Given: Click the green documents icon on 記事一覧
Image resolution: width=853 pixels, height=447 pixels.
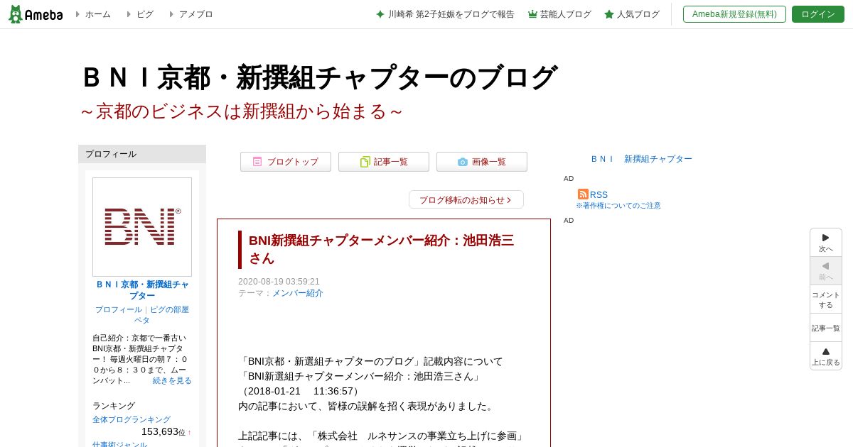Looking at the screenshot, I should coord(365,162).
